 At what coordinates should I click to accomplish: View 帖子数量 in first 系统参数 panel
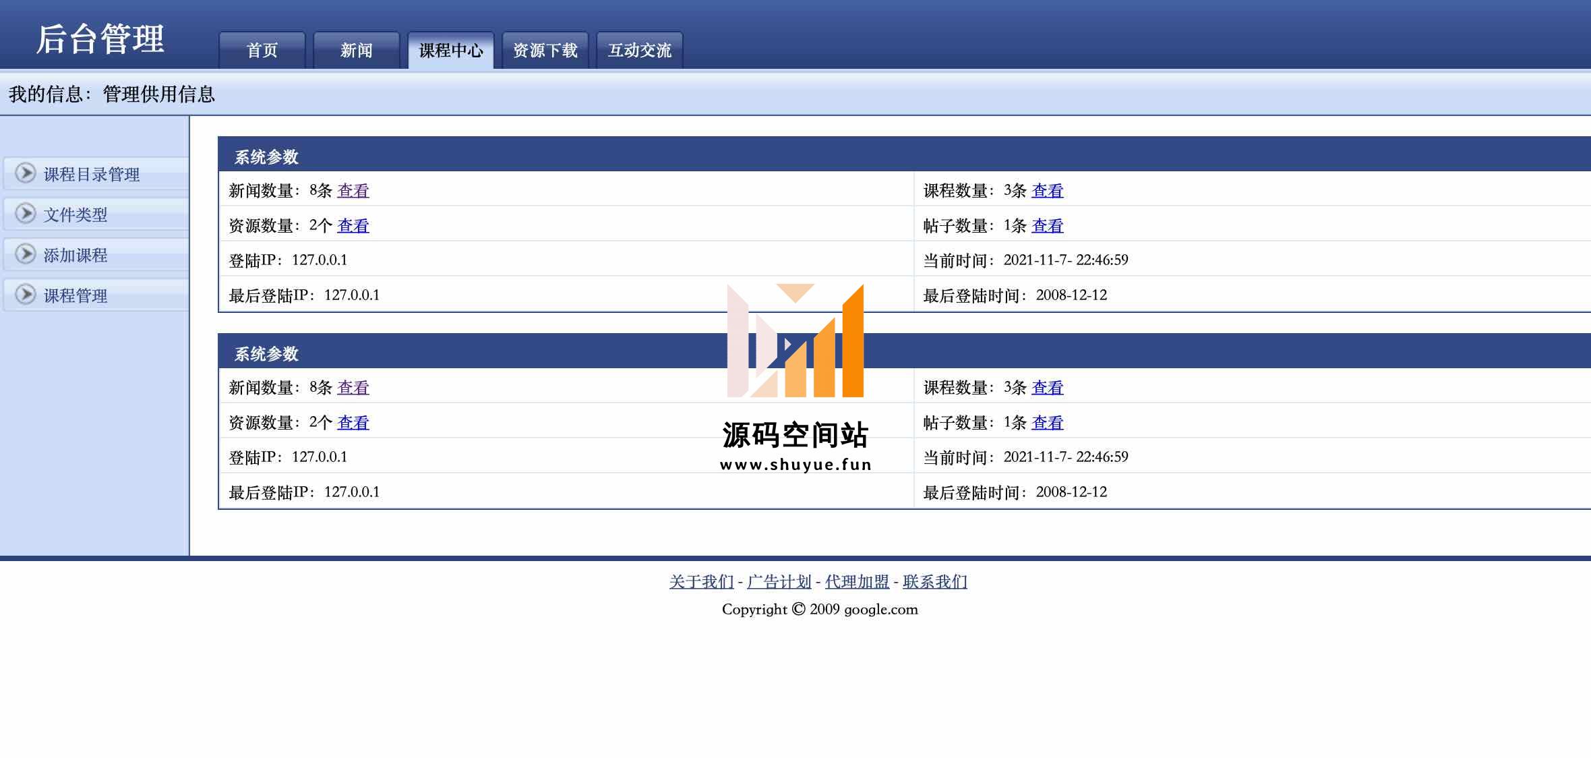[1048, 226]
